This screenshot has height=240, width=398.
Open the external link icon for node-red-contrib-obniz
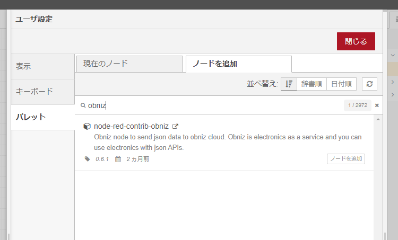(x=175, y=127)
